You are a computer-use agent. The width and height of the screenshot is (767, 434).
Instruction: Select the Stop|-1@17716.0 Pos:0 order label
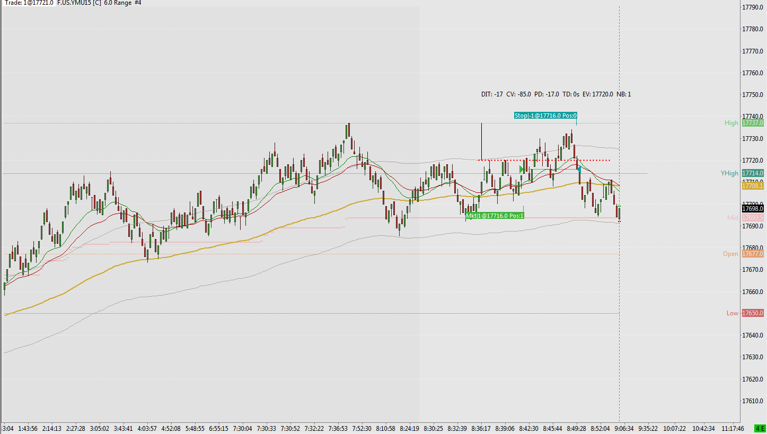545,116
